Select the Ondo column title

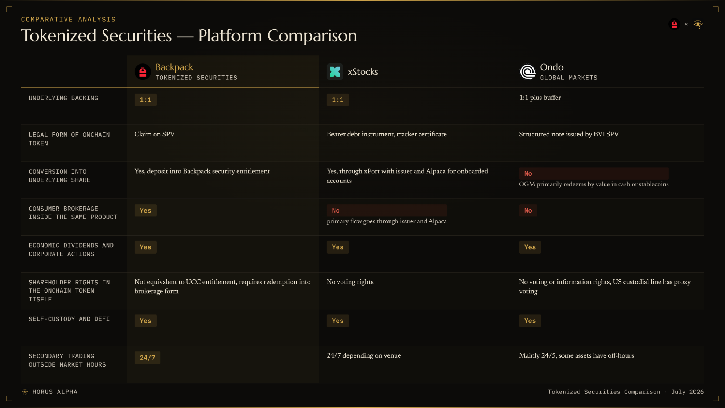552,67
